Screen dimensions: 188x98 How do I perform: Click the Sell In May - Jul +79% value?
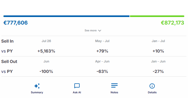pos(102,51)
